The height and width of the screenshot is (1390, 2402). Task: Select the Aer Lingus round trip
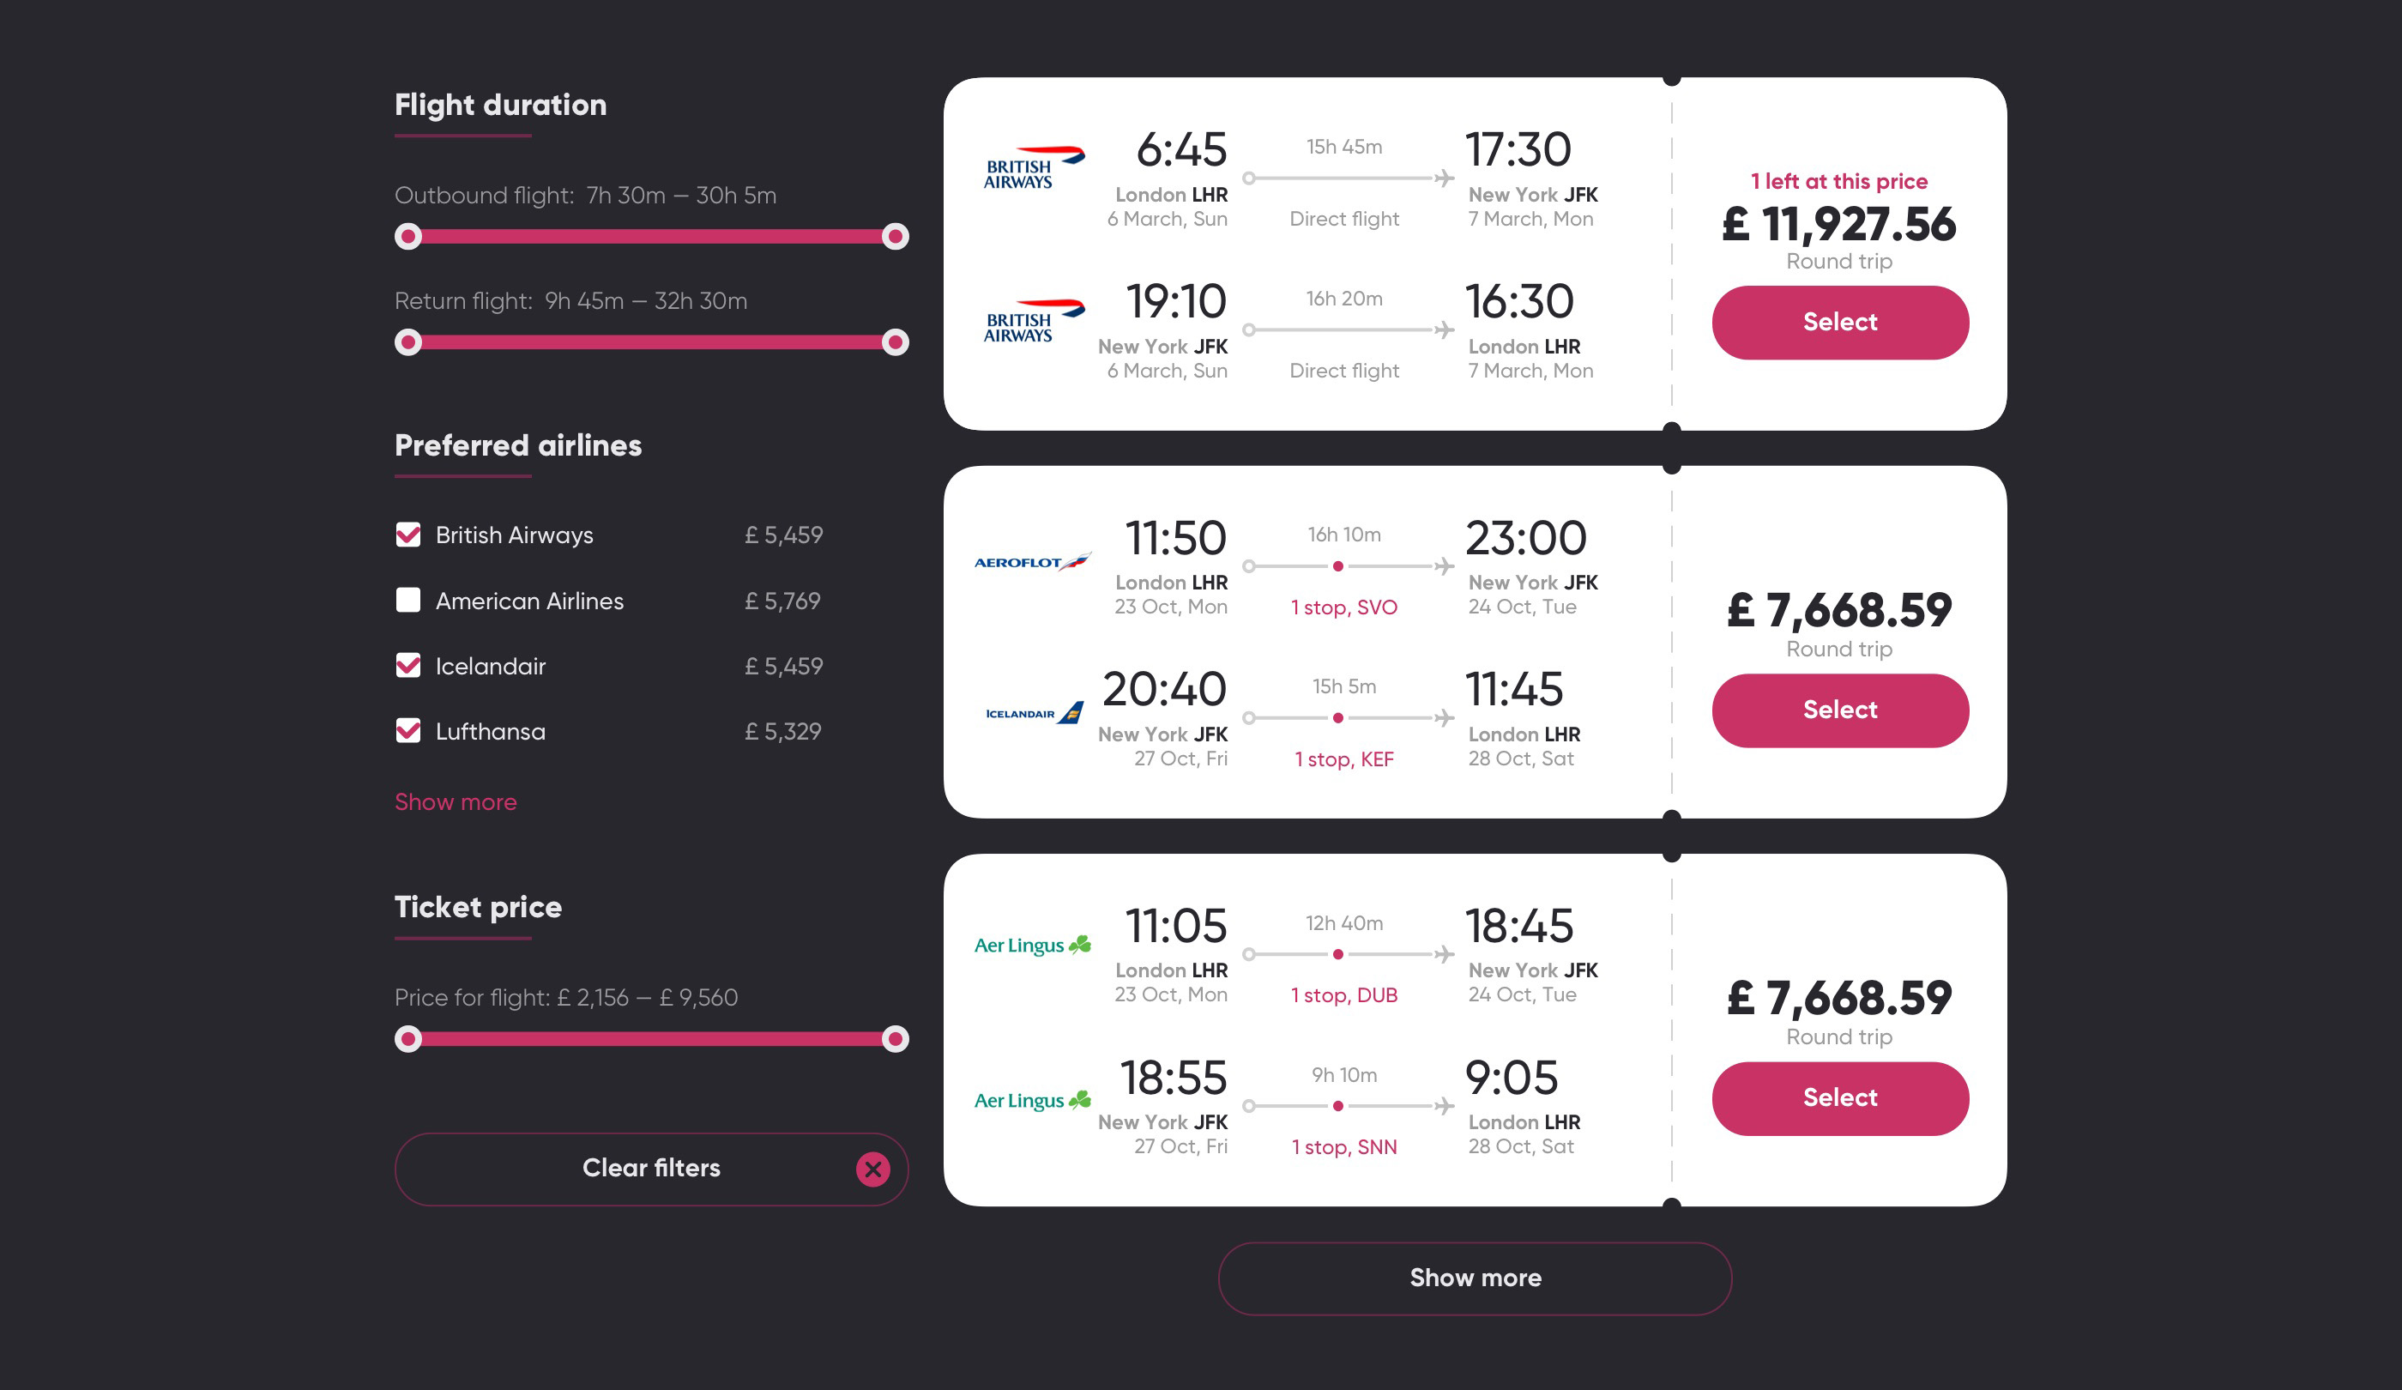1838,1098
